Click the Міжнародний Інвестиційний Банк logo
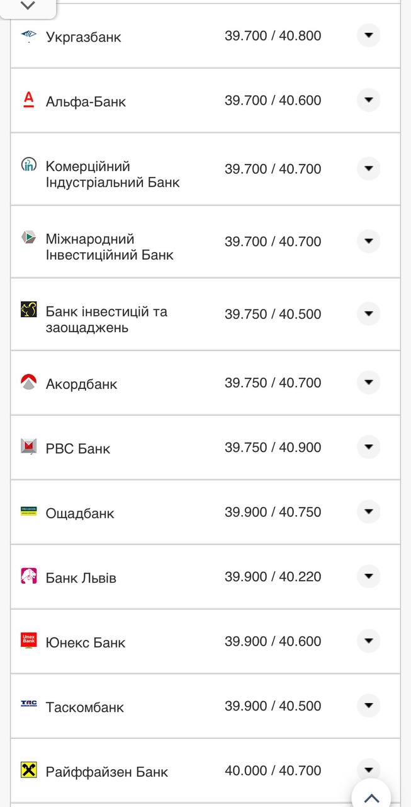The width and height of the screenshot is (411, 807). click(28, 239)
